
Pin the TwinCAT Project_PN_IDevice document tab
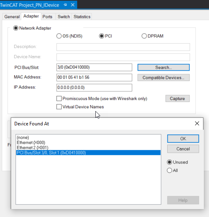pyautogui.click(x=65, y=5)
